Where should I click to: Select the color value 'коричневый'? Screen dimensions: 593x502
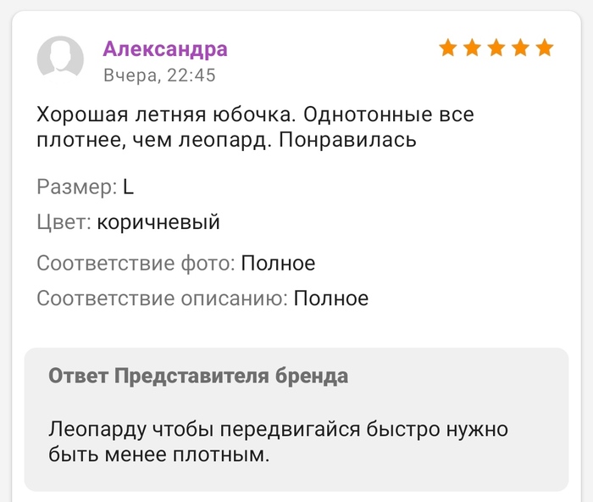[x=158, y=222]
